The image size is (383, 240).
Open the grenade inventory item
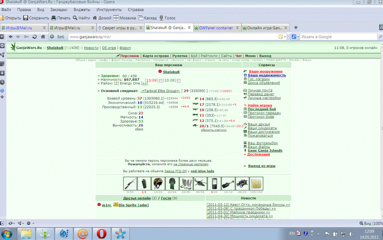coord(144,184)
